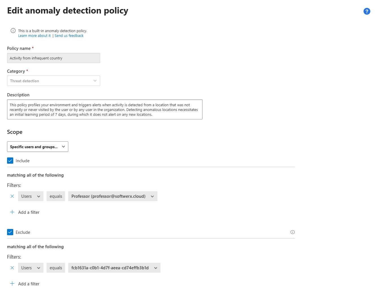Open the Learn more about it link
The height and width of the screenshot is (289, 383).
click(x=34, y=36)
